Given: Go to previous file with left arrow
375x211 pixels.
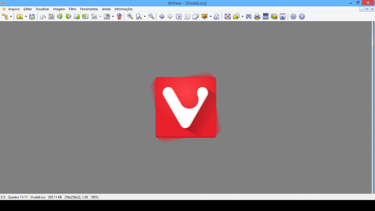Looking at the screenshot, I should [x=162, y=16].
